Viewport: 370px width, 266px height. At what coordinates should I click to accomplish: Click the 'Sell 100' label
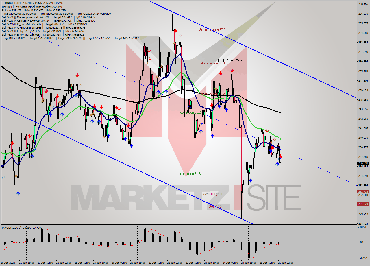(215, 206)
